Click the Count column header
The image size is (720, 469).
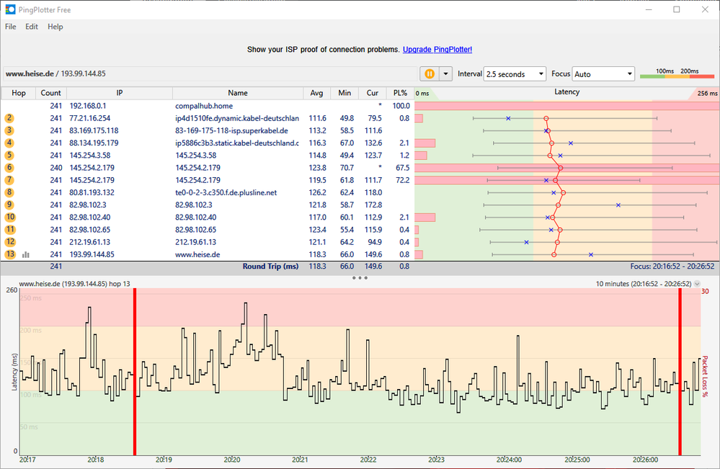click(51, 93)
